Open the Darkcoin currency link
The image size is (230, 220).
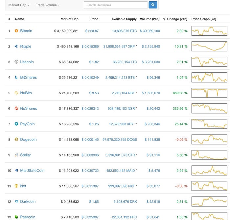28,201
